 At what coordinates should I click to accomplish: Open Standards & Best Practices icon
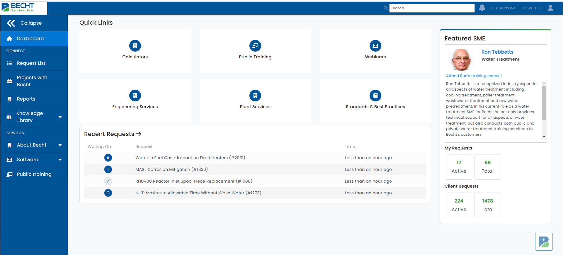coord(375,96)
